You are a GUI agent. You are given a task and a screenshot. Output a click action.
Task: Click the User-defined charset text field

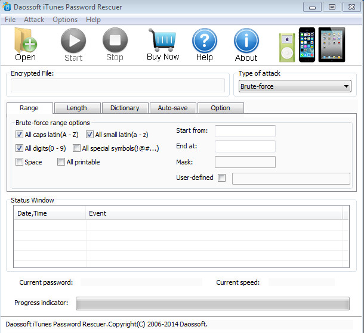(291, 179)
